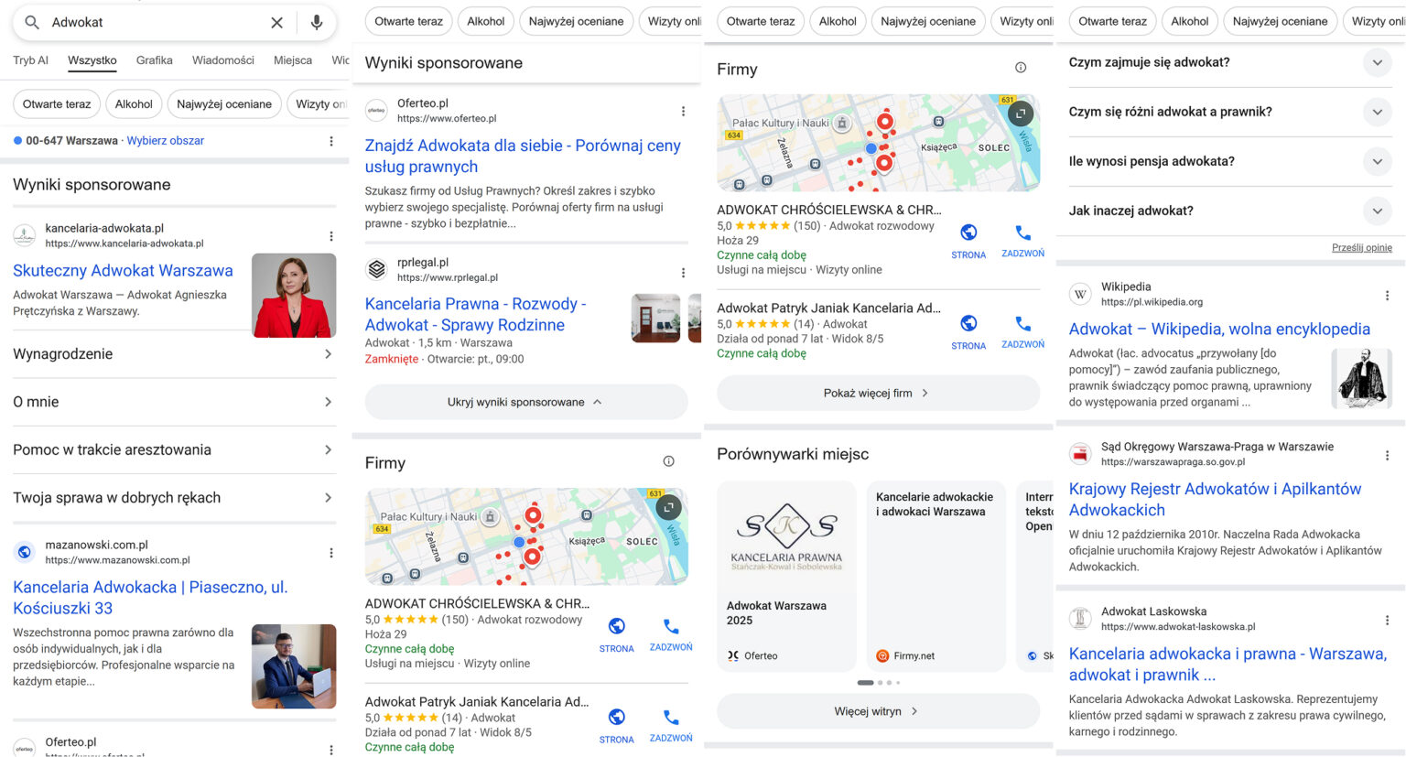Click the Wikipedia lawyer illustration thumbnail

tap(1361, 378)
